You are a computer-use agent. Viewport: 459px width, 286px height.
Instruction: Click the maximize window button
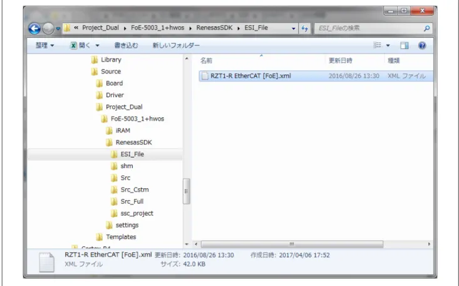404,11
